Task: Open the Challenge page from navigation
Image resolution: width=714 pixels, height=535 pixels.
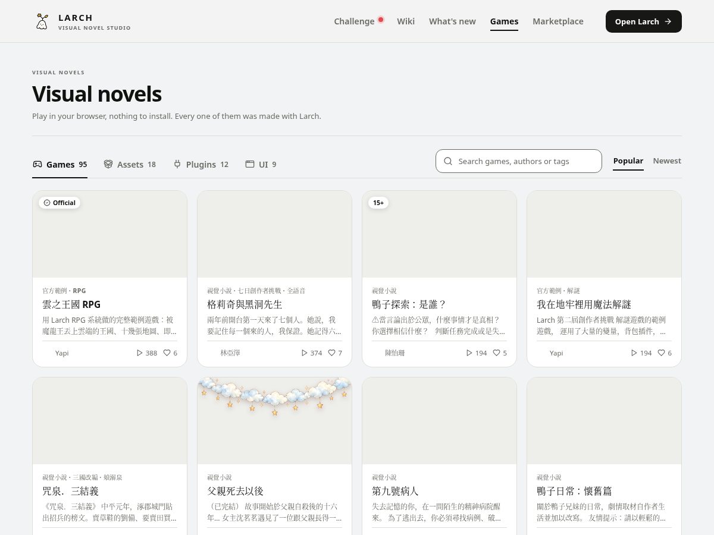Action: pos(354,21)
